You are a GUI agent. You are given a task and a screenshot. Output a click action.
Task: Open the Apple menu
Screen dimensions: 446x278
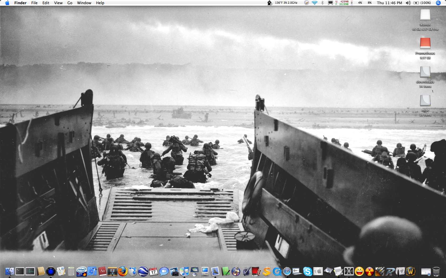pyautogui.click(x=7, y=3)
